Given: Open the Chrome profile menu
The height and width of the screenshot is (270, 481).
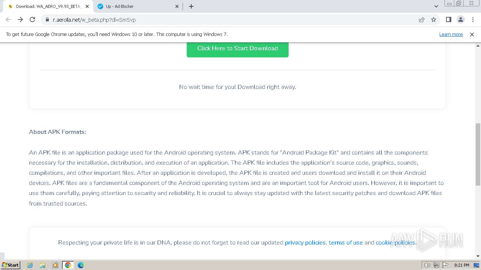Looking at the screenshot, I should coord(460,19).
